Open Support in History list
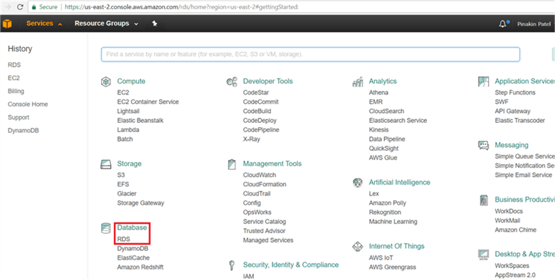 tap(18, 117)
